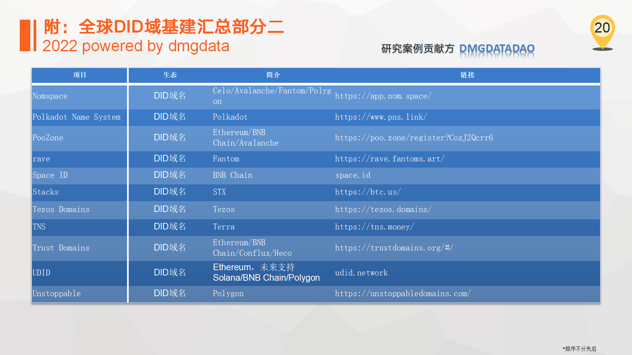This screenshot has width=632, height=355.
Task: Open the https://tezos.domains/ link
Action: 383,209
